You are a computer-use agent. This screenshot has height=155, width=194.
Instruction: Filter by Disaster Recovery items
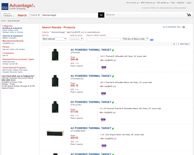12,72
